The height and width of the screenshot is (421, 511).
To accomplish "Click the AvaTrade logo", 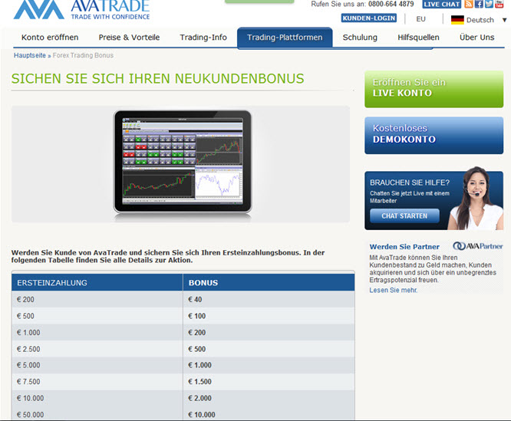I will coord(81,10).
